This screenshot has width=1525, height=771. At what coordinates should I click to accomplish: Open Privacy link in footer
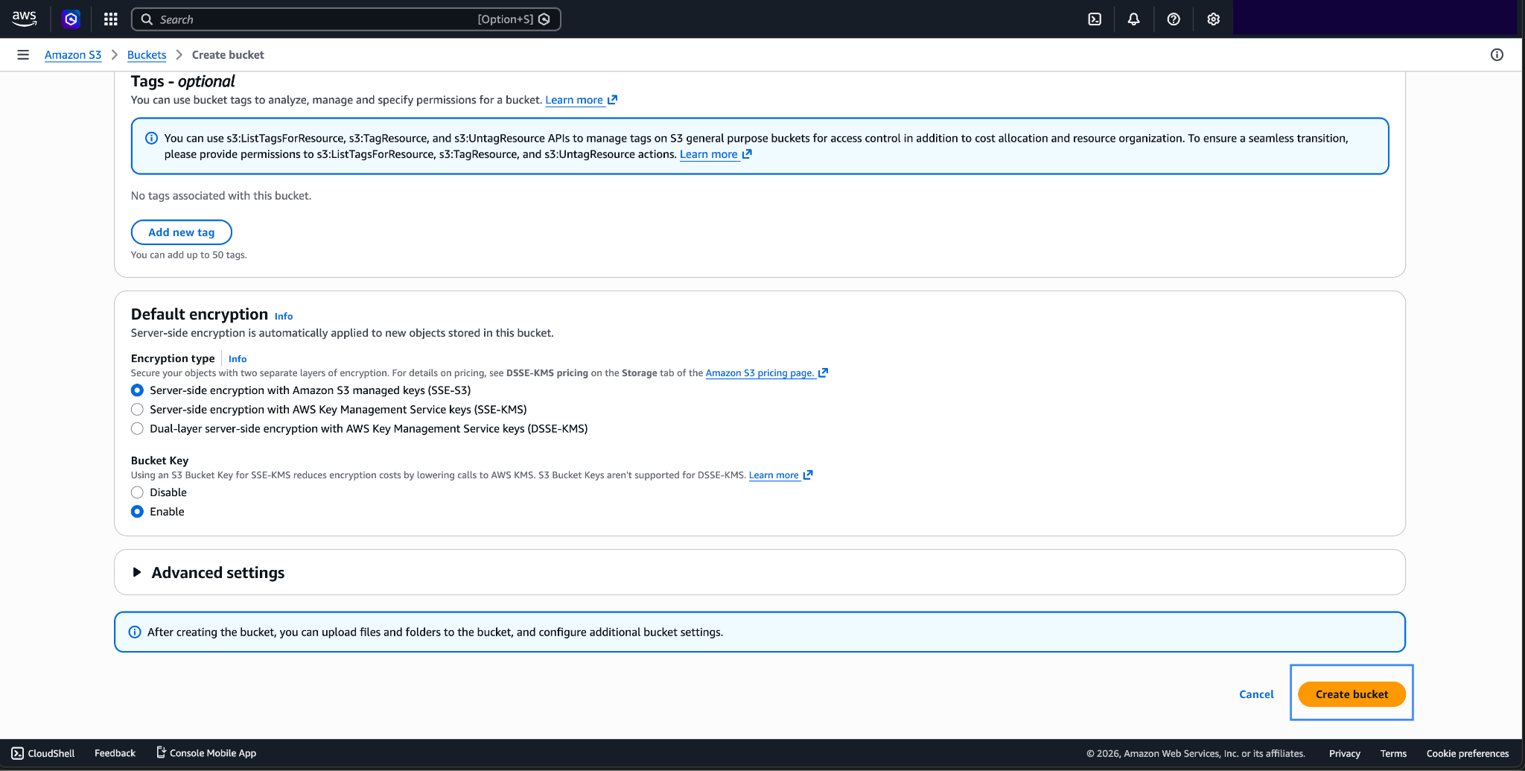[1344, 753]
